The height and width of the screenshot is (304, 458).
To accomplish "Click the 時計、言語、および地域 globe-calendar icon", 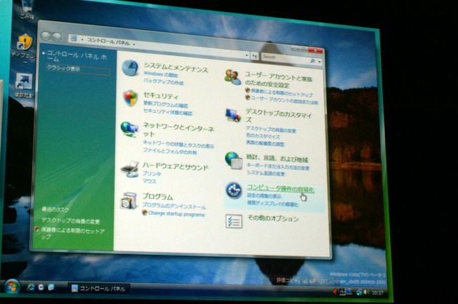I will (x=234, y=161).
